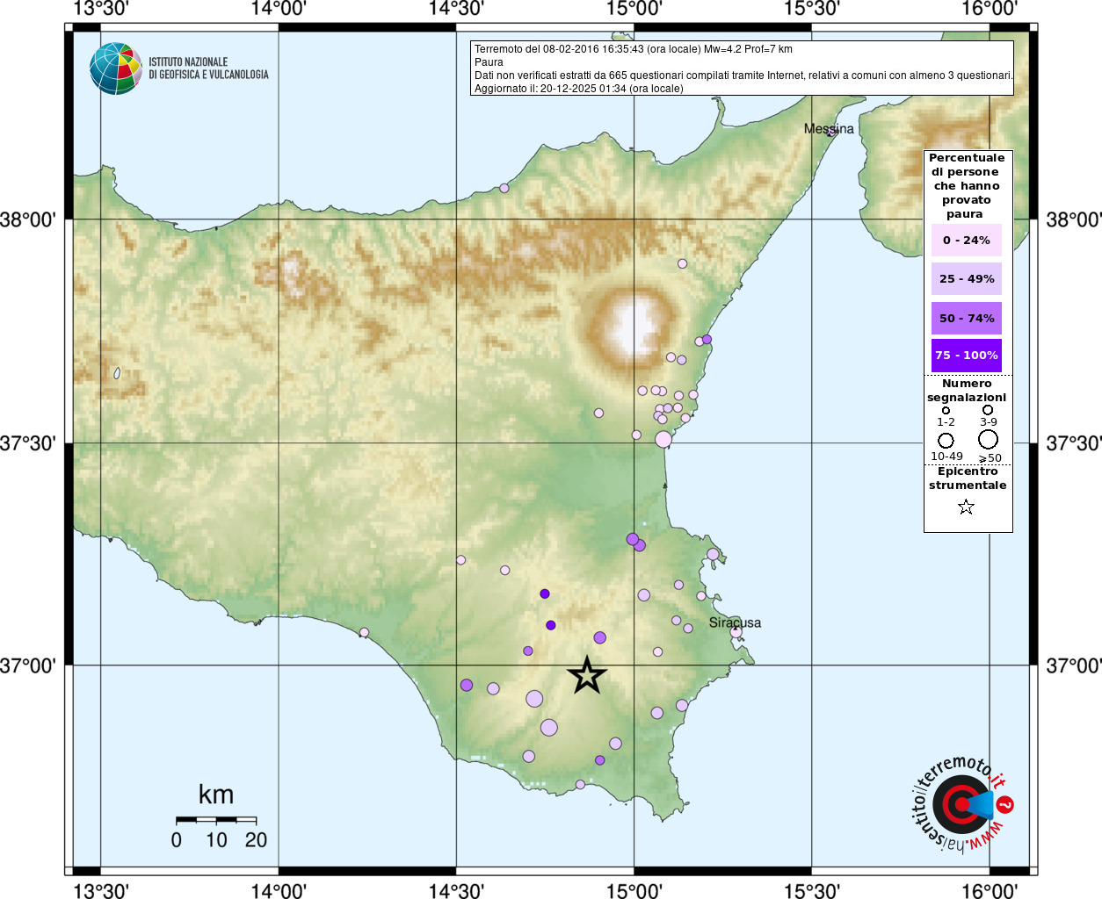Click 'ISTITUTO NAZIONALE DI GEOFISICA E VULCANOLOGIA' text
Image resolution: width=1102 pixels, height=899 pixels.
[x=208, y=68]
